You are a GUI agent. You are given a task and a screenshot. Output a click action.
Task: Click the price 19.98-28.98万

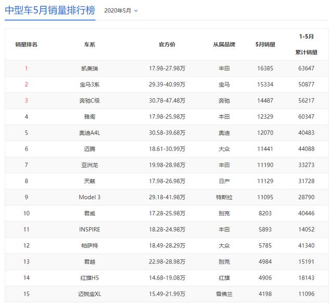[167, 165]
